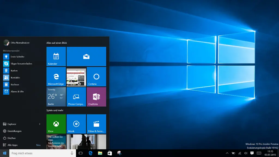Open the Xbox app tile
The width and height of the screenshot is (279, 157).
click(x=56, y=124)
